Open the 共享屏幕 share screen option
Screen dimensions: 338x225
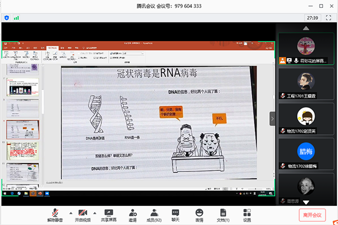point(109,214)
